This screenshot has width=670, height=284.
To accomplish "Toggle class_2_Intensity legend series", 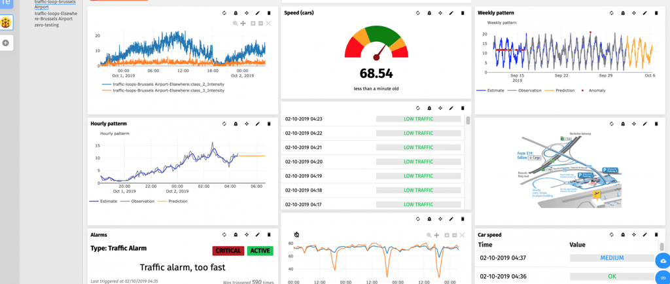I will 163,84.
